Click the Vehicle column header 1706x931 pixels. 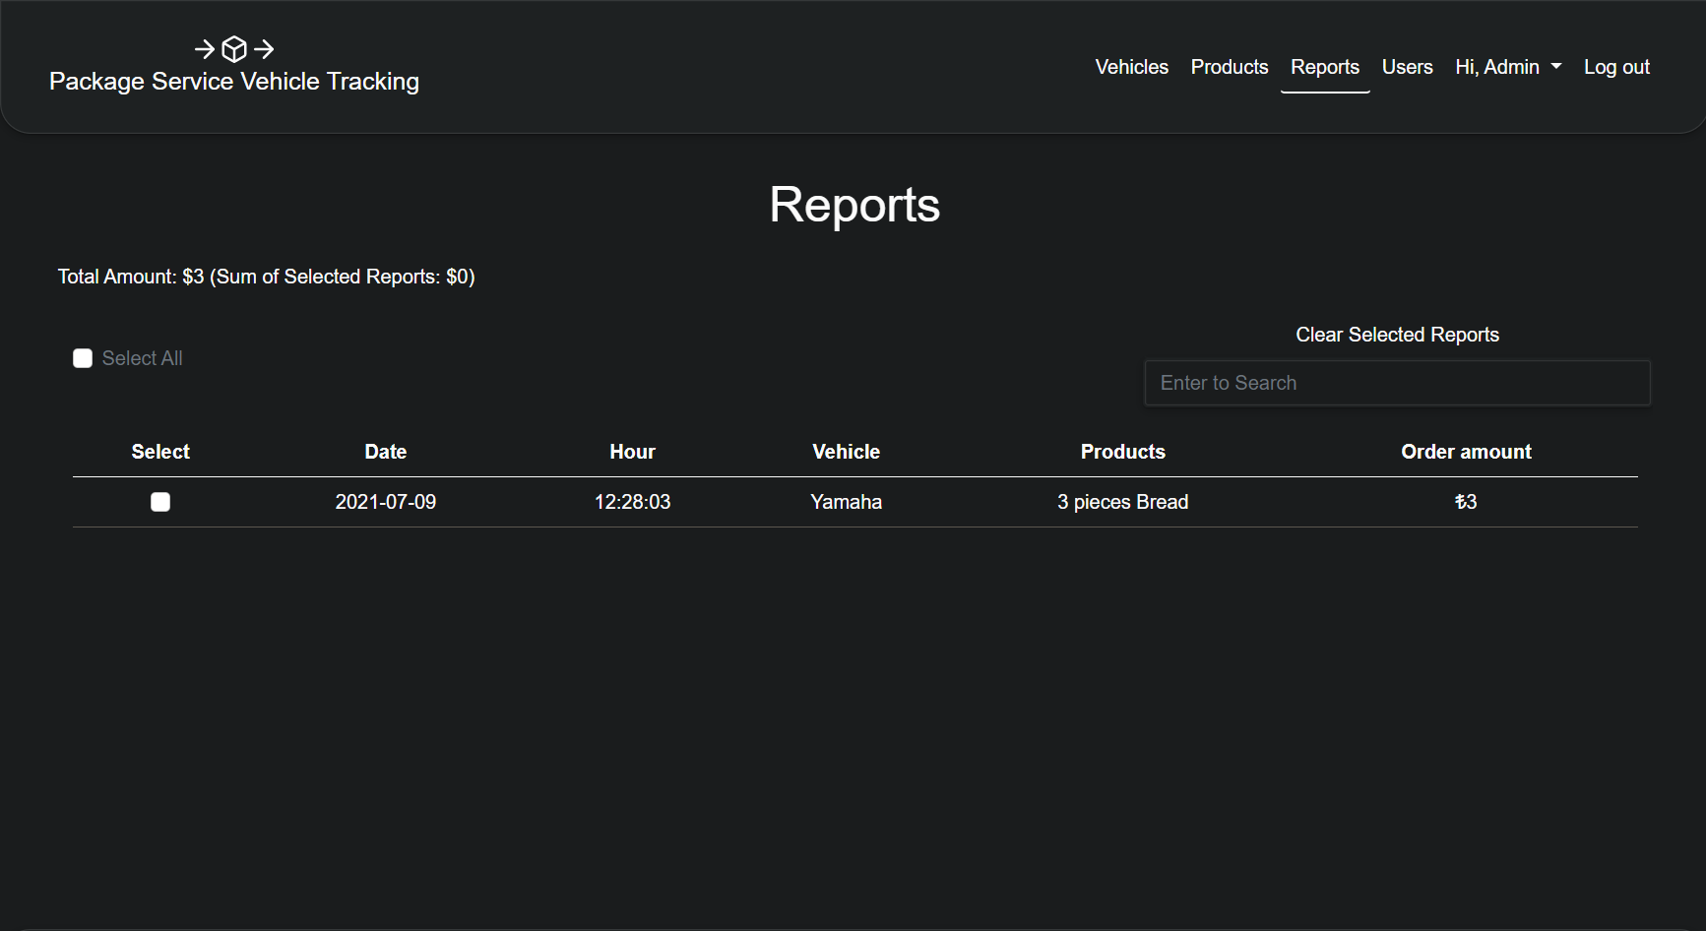coord(846,452)
